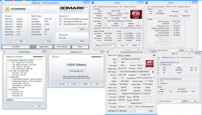Click Details... under System in 3DMark03
The width and height of the screenshot is (202, 115).
click(x=82, y=29)
